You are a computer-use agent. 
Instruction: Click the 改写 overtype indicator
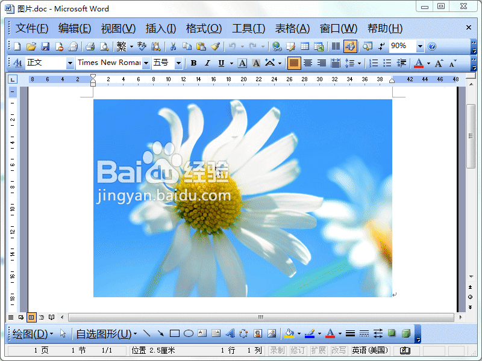pos(339,350)
